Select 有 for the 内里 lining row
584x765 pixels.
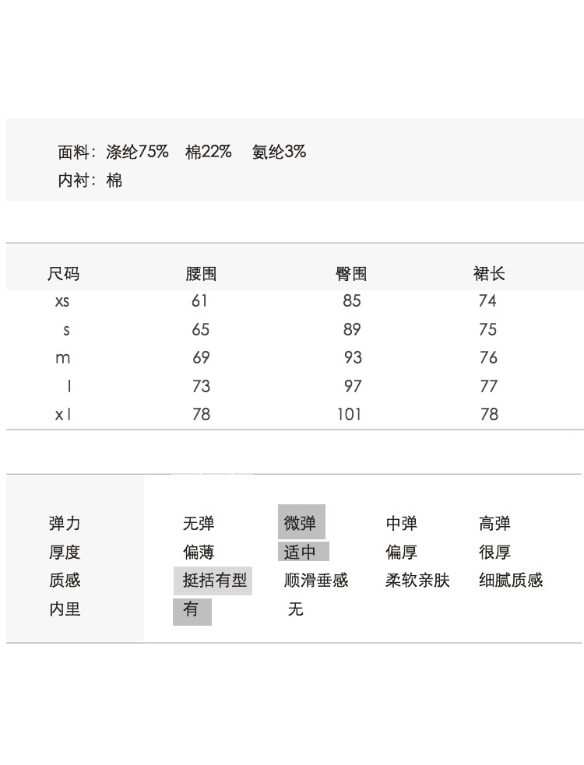click(x=192, y=610)
